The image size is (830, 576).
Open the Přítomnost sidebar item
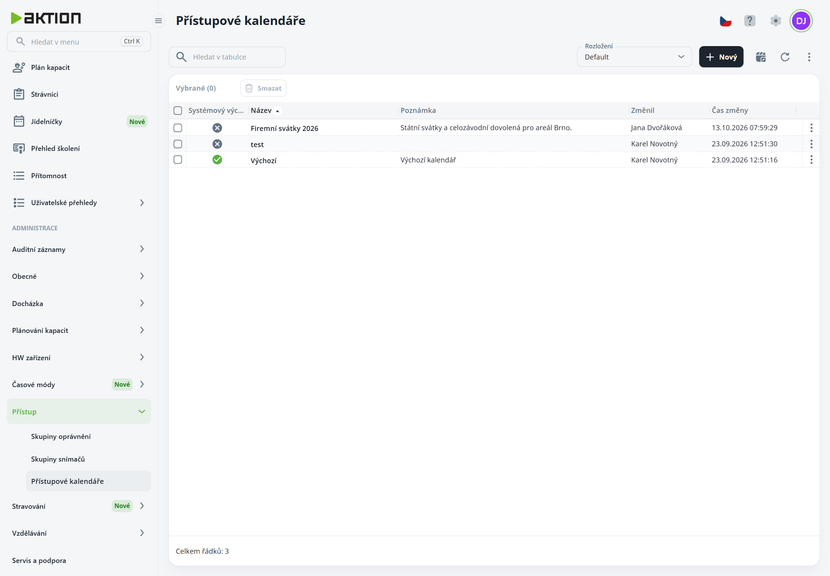[x=79, y=176]
